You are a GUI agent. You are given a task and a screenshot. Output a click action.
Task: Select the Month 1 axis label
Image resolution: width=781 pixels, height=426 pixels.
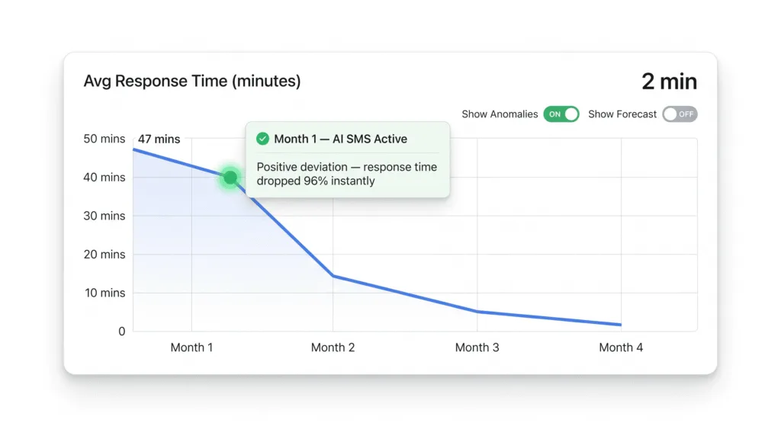[x=191, y=348]
